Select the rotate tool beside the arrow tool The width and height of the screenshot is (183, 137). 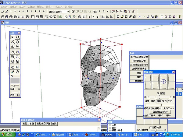18,37
